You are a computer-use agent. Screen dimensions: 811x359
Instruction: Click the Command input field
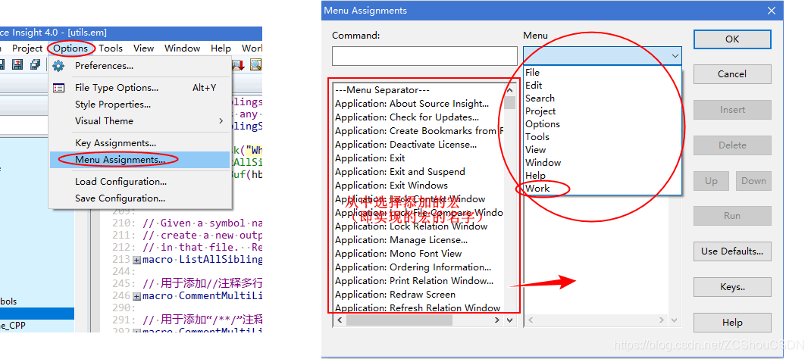[424, 56]
